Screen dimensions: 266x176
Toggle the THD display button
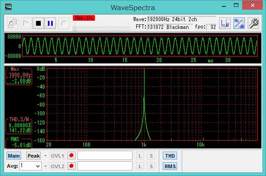coord(170,156)
